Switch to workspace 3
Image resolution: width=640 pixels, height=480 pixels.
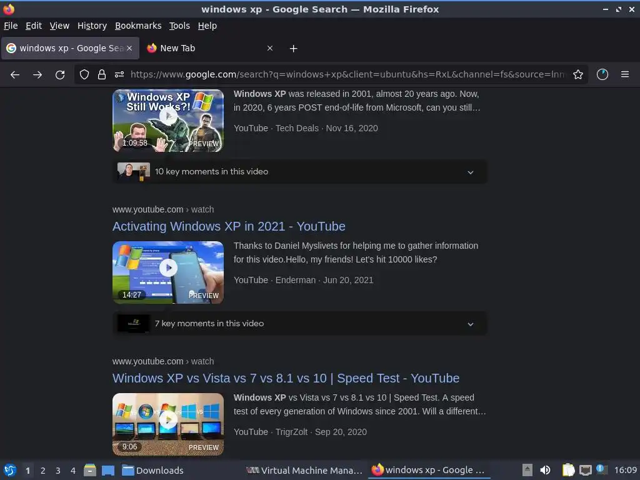[x=58, y=471]
